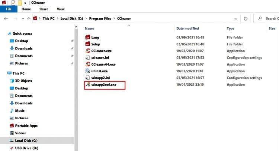Select This PC in navigation pane
279x151 pixels.
point(18,73)
